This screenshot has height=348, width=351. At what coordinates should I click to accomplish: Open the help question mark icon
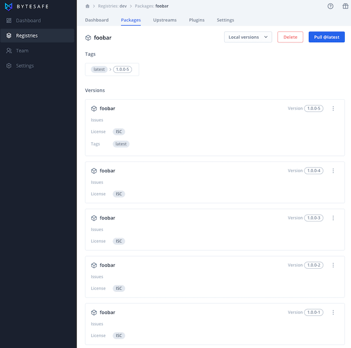330,6
